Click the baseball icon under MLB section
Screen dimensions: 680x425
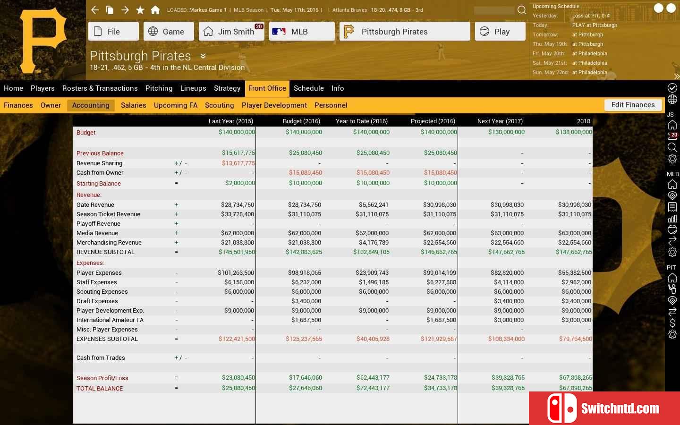click(x=672, y=229)
